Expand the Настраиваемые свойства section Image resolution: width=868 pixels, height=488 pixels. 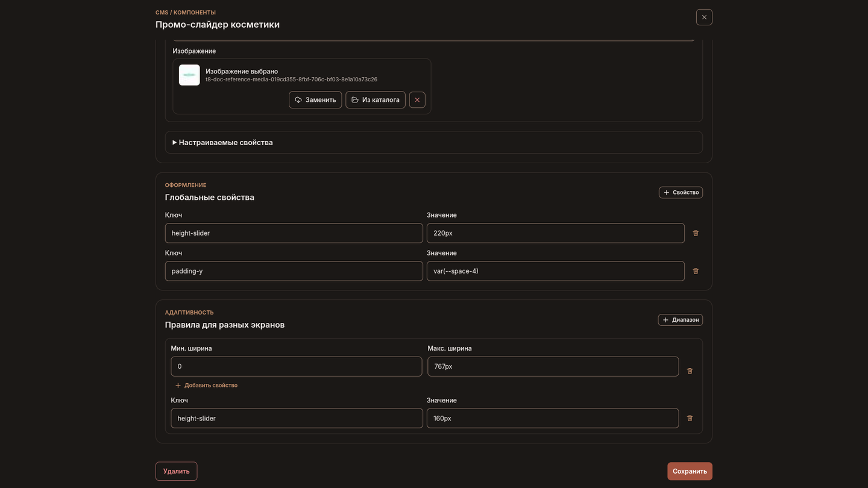click(x=222, y=143)
